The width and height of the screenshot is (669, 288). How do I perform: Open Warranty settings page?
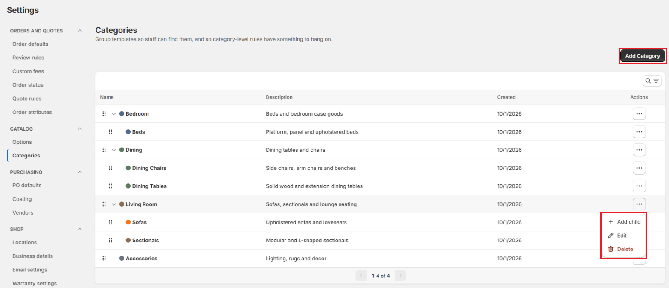pos(35,283)
